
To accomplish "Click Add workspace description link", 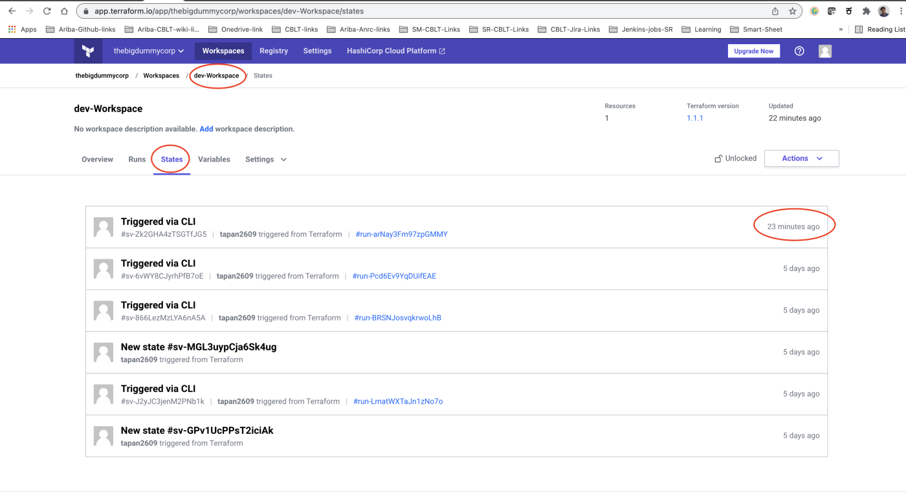I will point(206,129).
